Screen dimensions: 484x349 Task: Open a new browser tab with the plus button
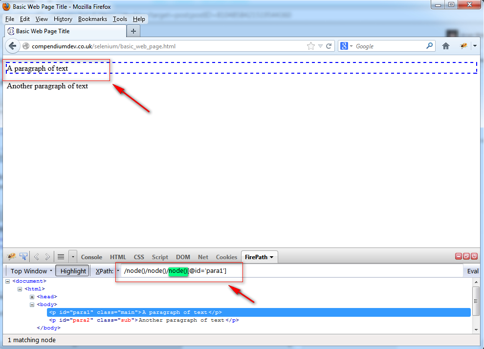click(x=133, y=30)
